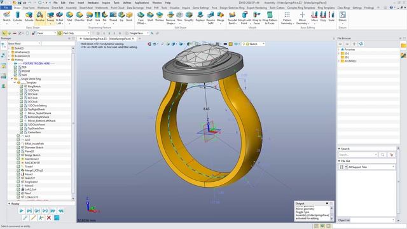
Task: Open the Part Only dropdown
Action: pyautogui.click(x=76, y=33)
